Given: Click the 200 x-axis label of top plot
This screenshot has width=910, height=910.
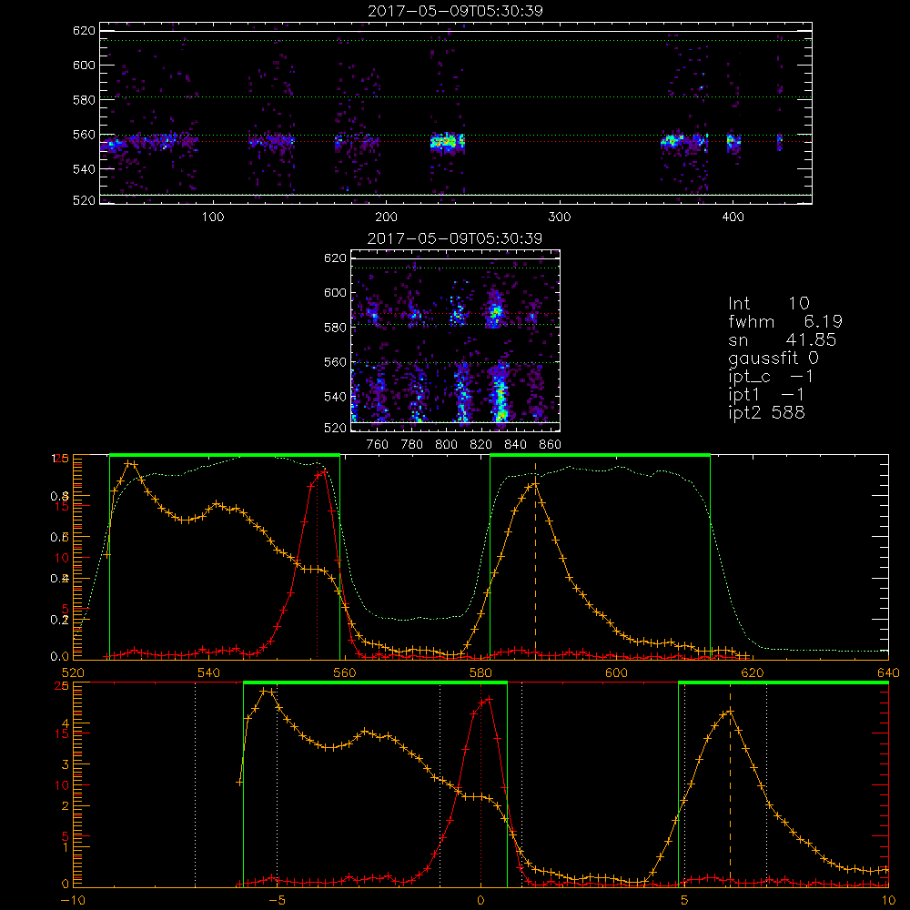Looking at the screenshot, I should pos(386,217).
